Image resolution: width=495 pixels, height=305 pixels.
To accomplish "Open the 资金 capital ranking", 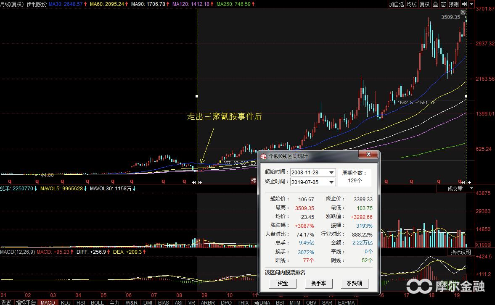I will [283, 284].
